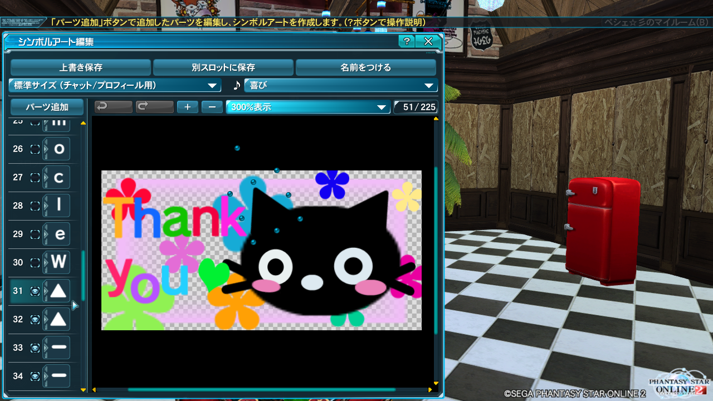Click the parts list scroll-down arrow
The image size is (713, 401).
click(x=84, y=390)
